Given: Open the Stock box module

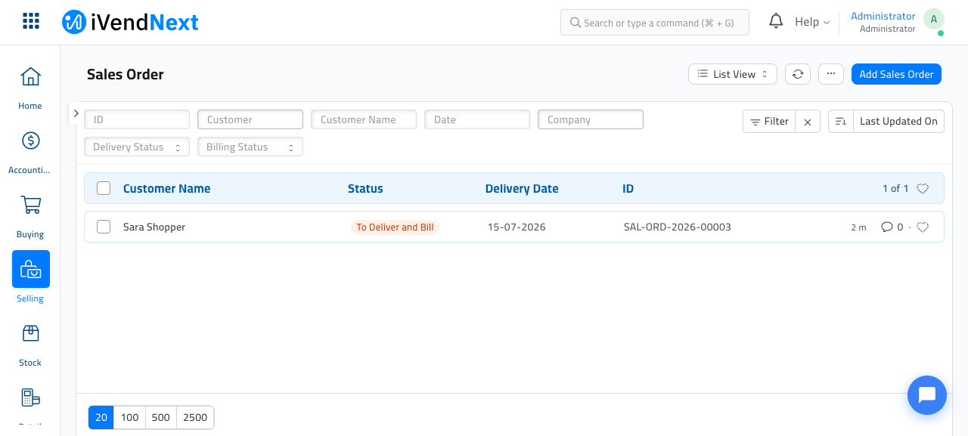Looking at the screenshot, I should pyautogui.click(x=30, y=333).
